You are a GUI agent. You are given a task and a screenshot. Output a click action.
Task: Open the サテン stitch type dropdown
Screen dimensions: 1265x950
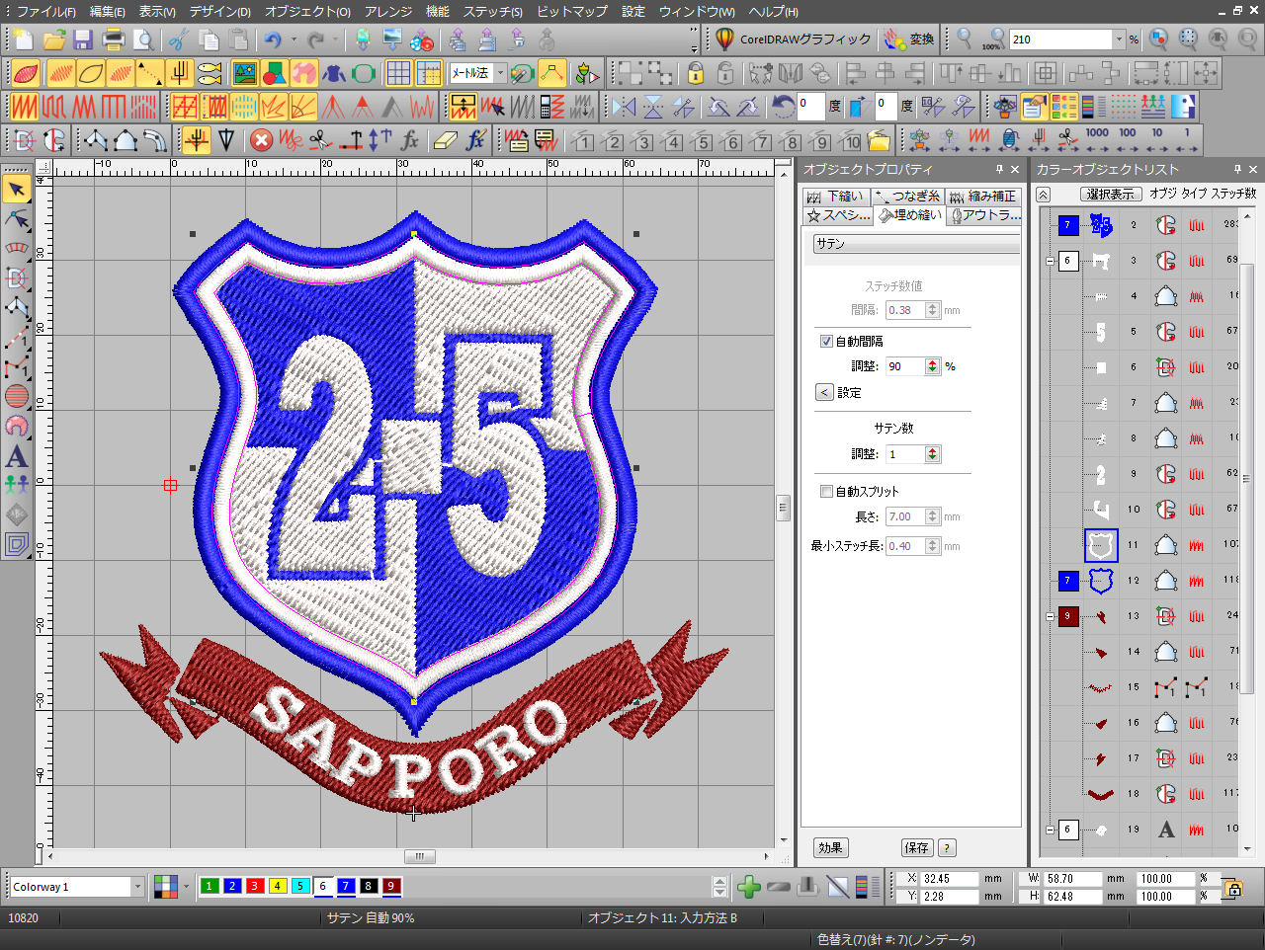coord(916,244)
